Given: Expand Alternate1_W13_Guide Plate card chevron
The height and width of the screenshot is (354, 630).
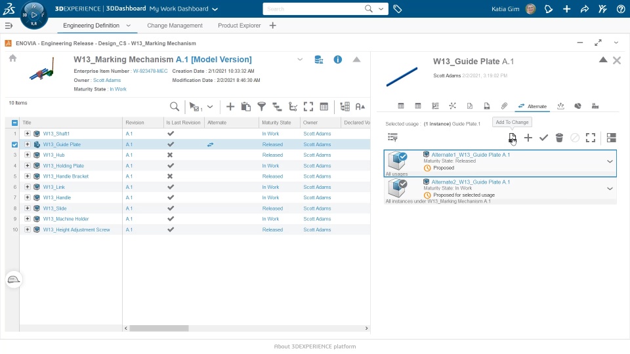Looking at the screenshot, I should [610, 162].
